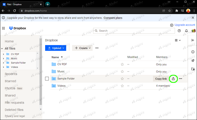
Task: Click the Dropbox logo
Action: click(x=18, y=28)
